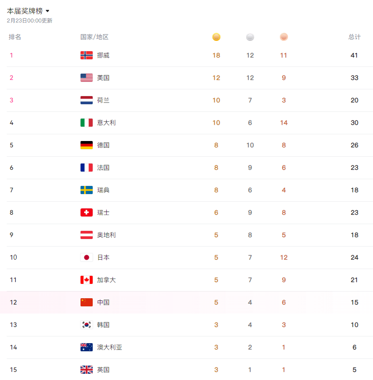The height and width of the screenshot is (380, 373).
Task: Click the United Kingdom flag icon
Action: [86, 370]
